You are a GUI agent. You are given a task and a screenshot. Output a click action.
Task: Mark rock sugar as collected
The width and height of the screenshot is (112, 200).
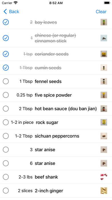[x=6, y=122]
